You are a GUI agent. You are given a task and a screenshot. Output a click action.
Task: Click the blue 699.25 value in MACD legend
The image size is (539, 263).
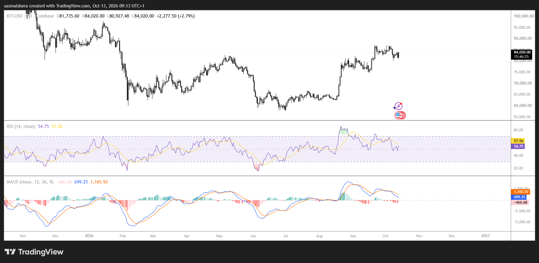point(81,182)
